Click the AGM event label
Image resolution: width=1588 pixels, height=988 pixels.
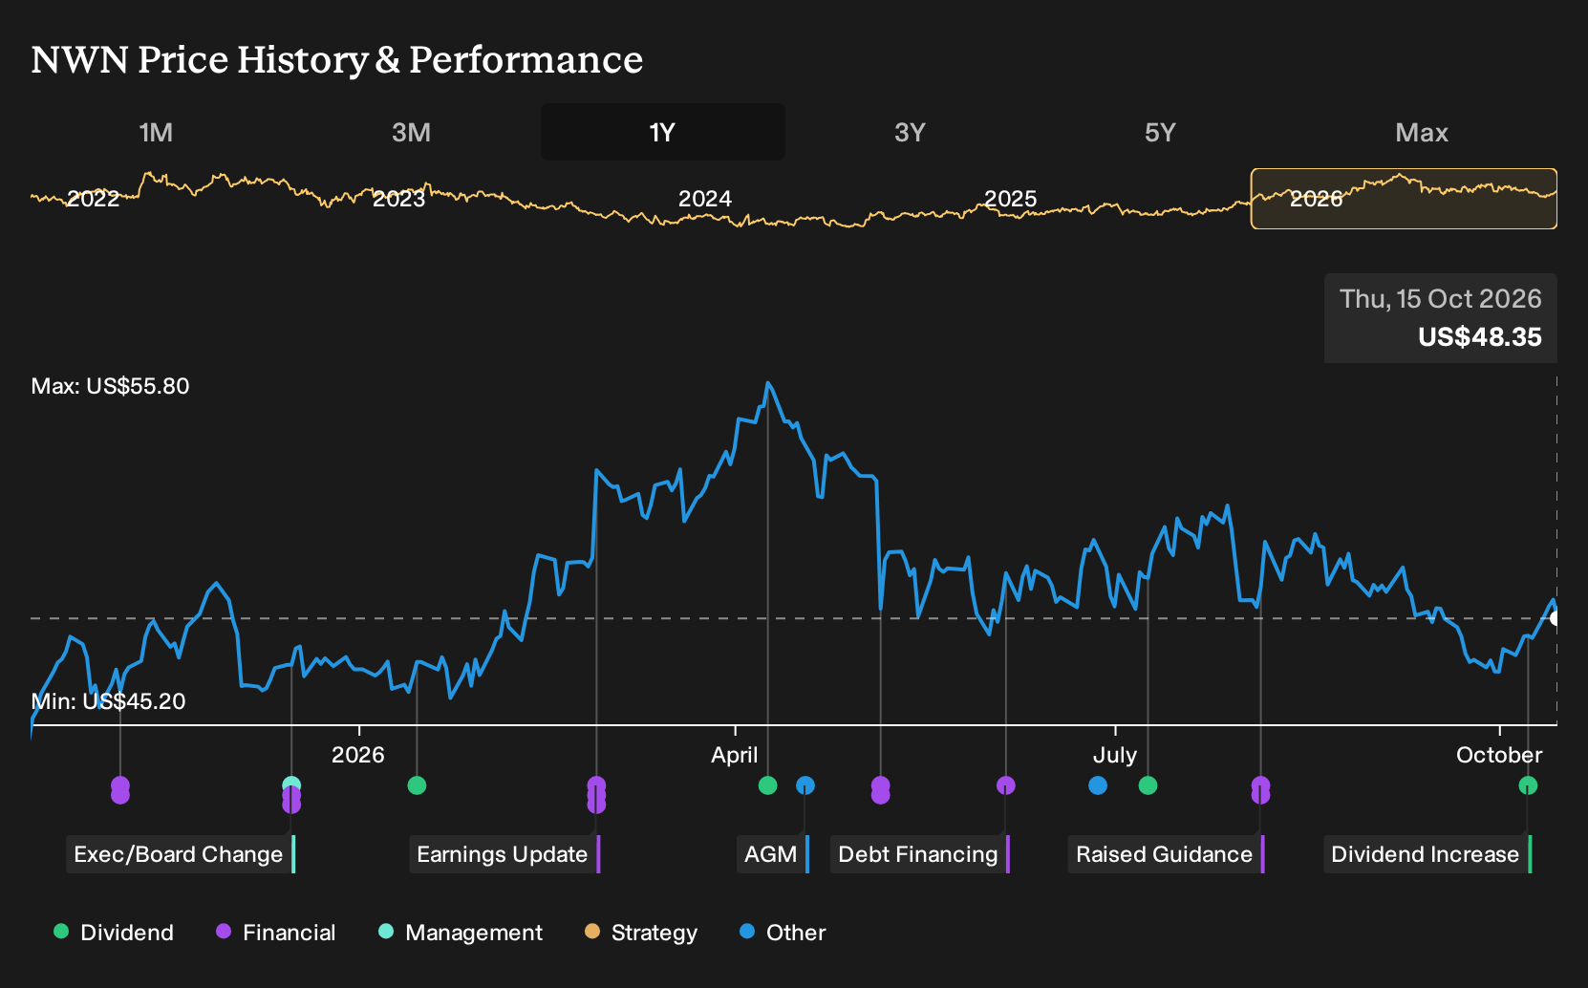click(x=773, y=854)
